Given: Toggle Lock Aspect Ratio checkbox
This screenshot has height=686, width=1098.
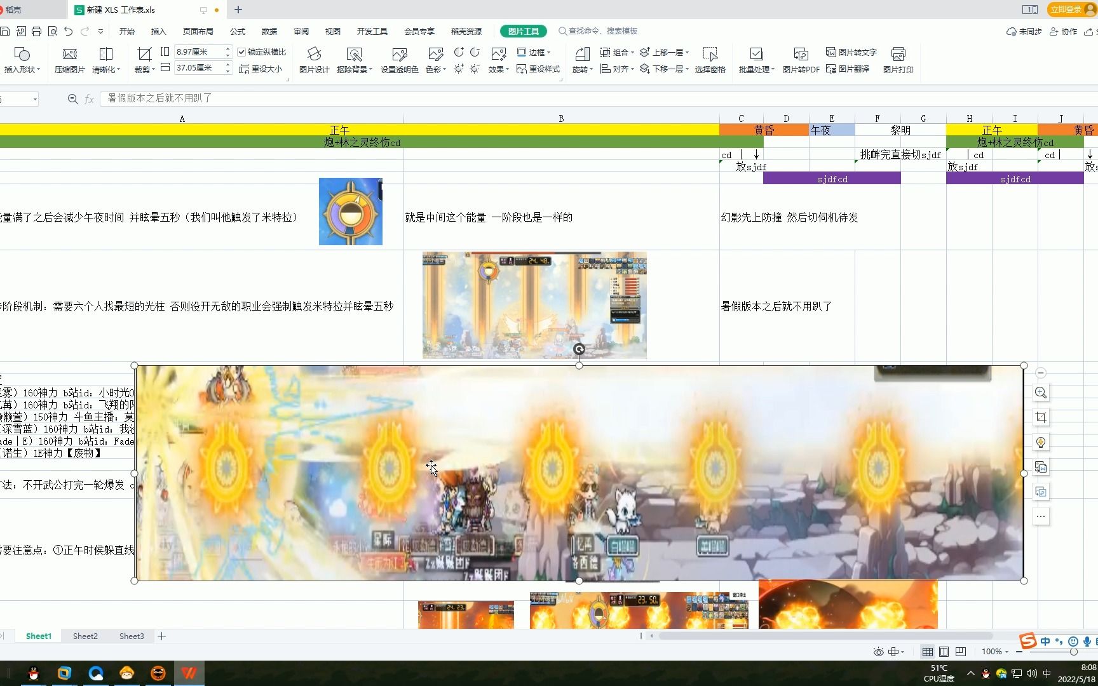Looking at the screenshot, I should (241, 52).
